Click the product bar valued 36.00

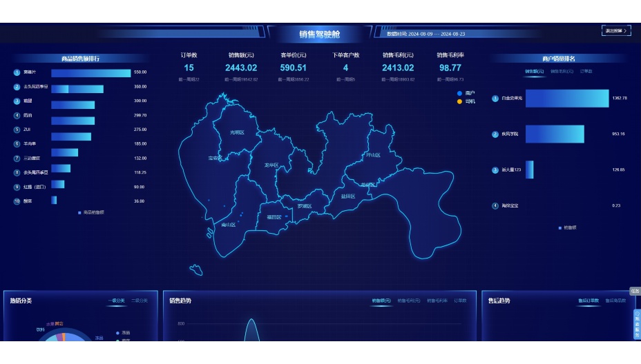click(x=54, y=200)
